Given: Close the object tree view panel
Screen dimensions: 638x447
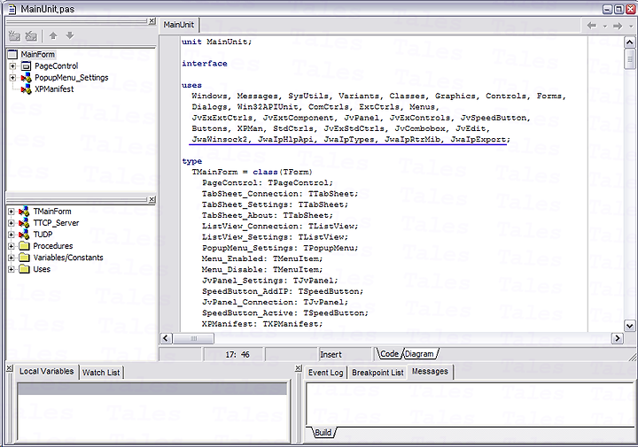Looking at the screenshot, I should point(152,20).
